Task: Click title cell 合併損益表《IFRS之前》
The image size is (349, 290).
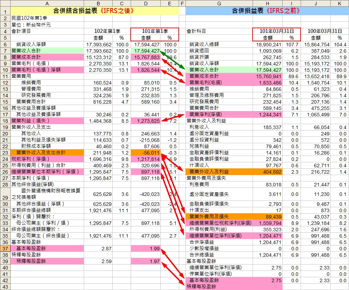Action: tap(267, 11)
